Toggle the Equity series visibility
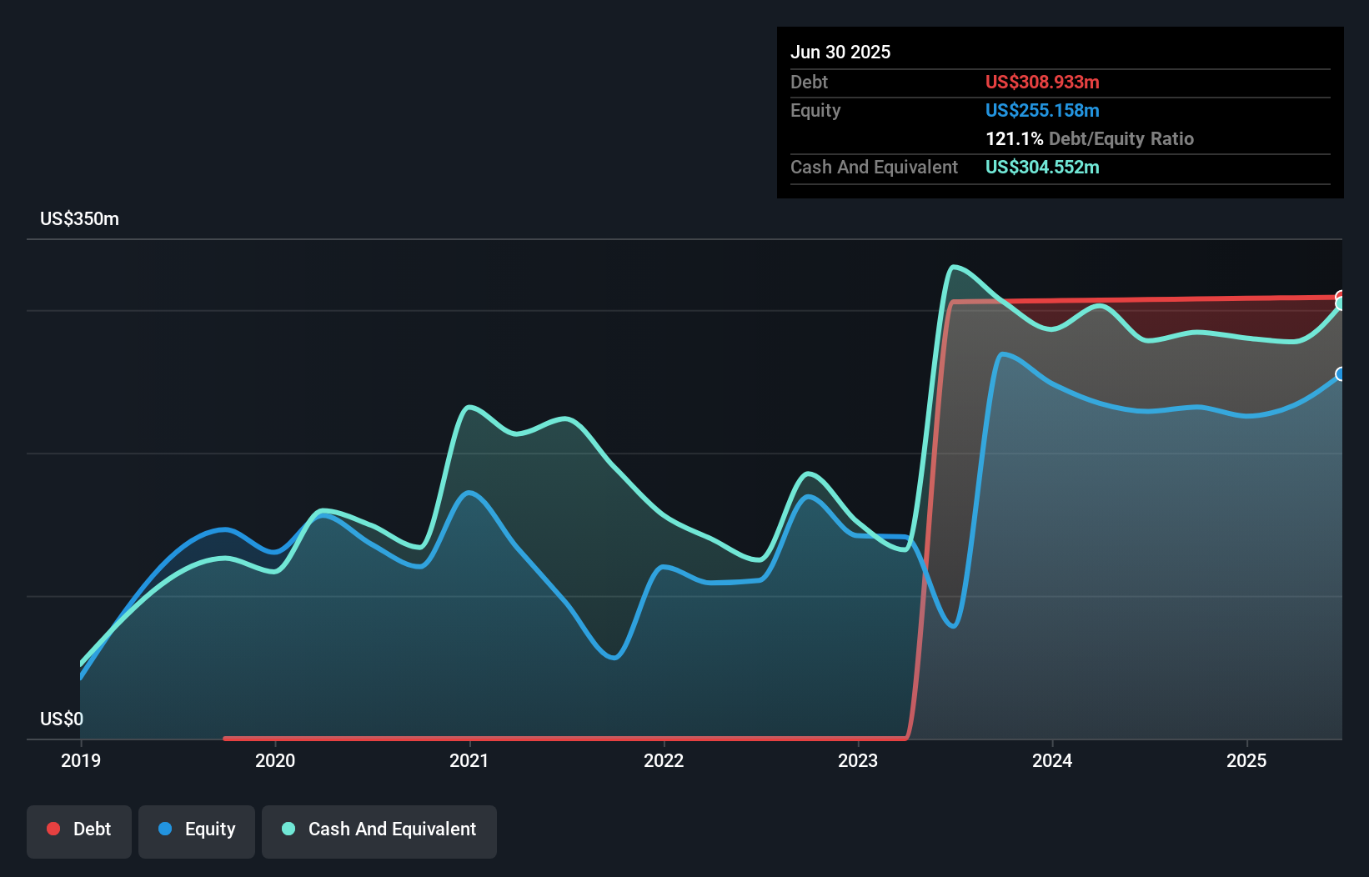The height and width of the screenshot is (877, 1369). point(196,829)
